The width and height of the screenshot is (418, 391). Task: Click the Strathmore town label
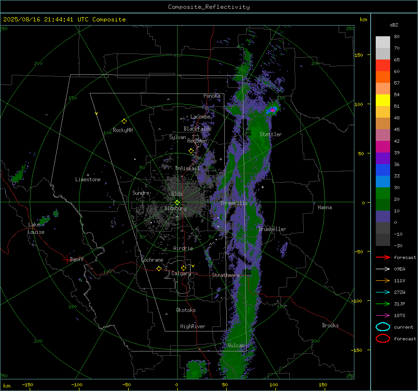pyautogui.click(x=226, y=275)
